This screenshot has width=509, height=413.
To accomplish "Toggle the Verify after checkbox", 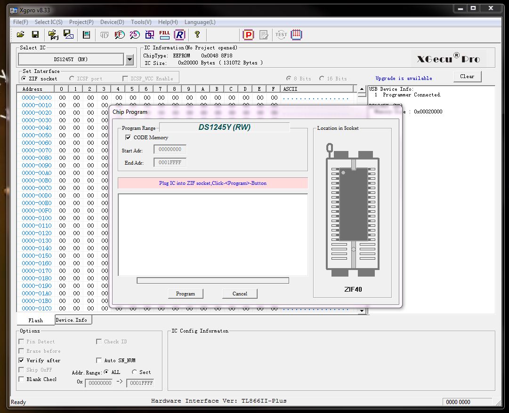I will click(x=22, y=360).
